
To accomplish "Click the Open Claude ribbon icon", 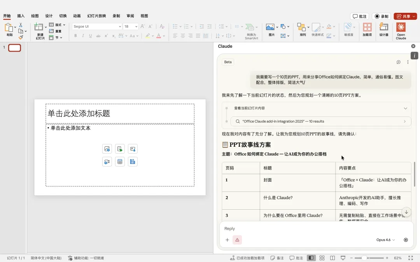I will pyautogui.click(x=401, y=27).
